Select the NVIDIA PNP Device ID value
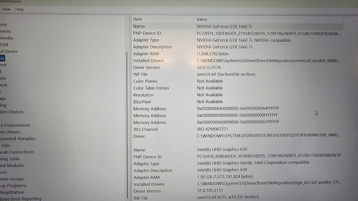 pos(269,33)
